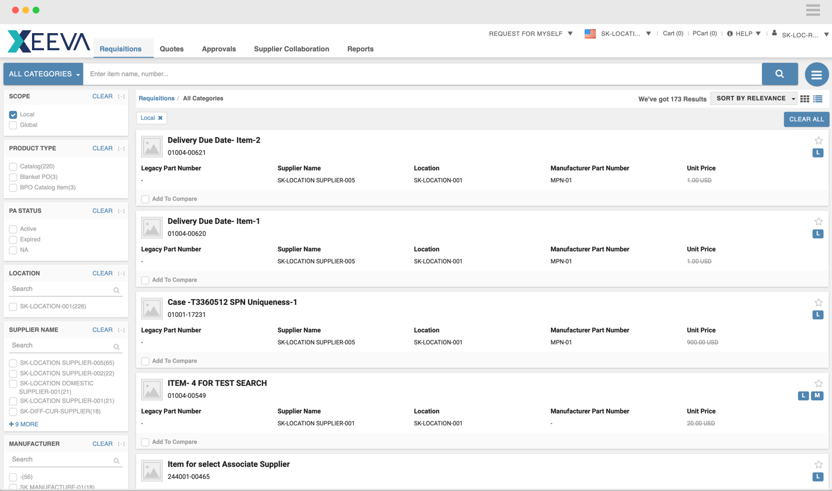This screenshot has width=832, height=491.
Task: Collapse the SCOPE filter panel
Action: point(121,96)
